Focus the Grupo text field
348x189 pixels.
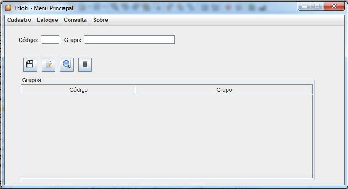click(x=129, y=40)
